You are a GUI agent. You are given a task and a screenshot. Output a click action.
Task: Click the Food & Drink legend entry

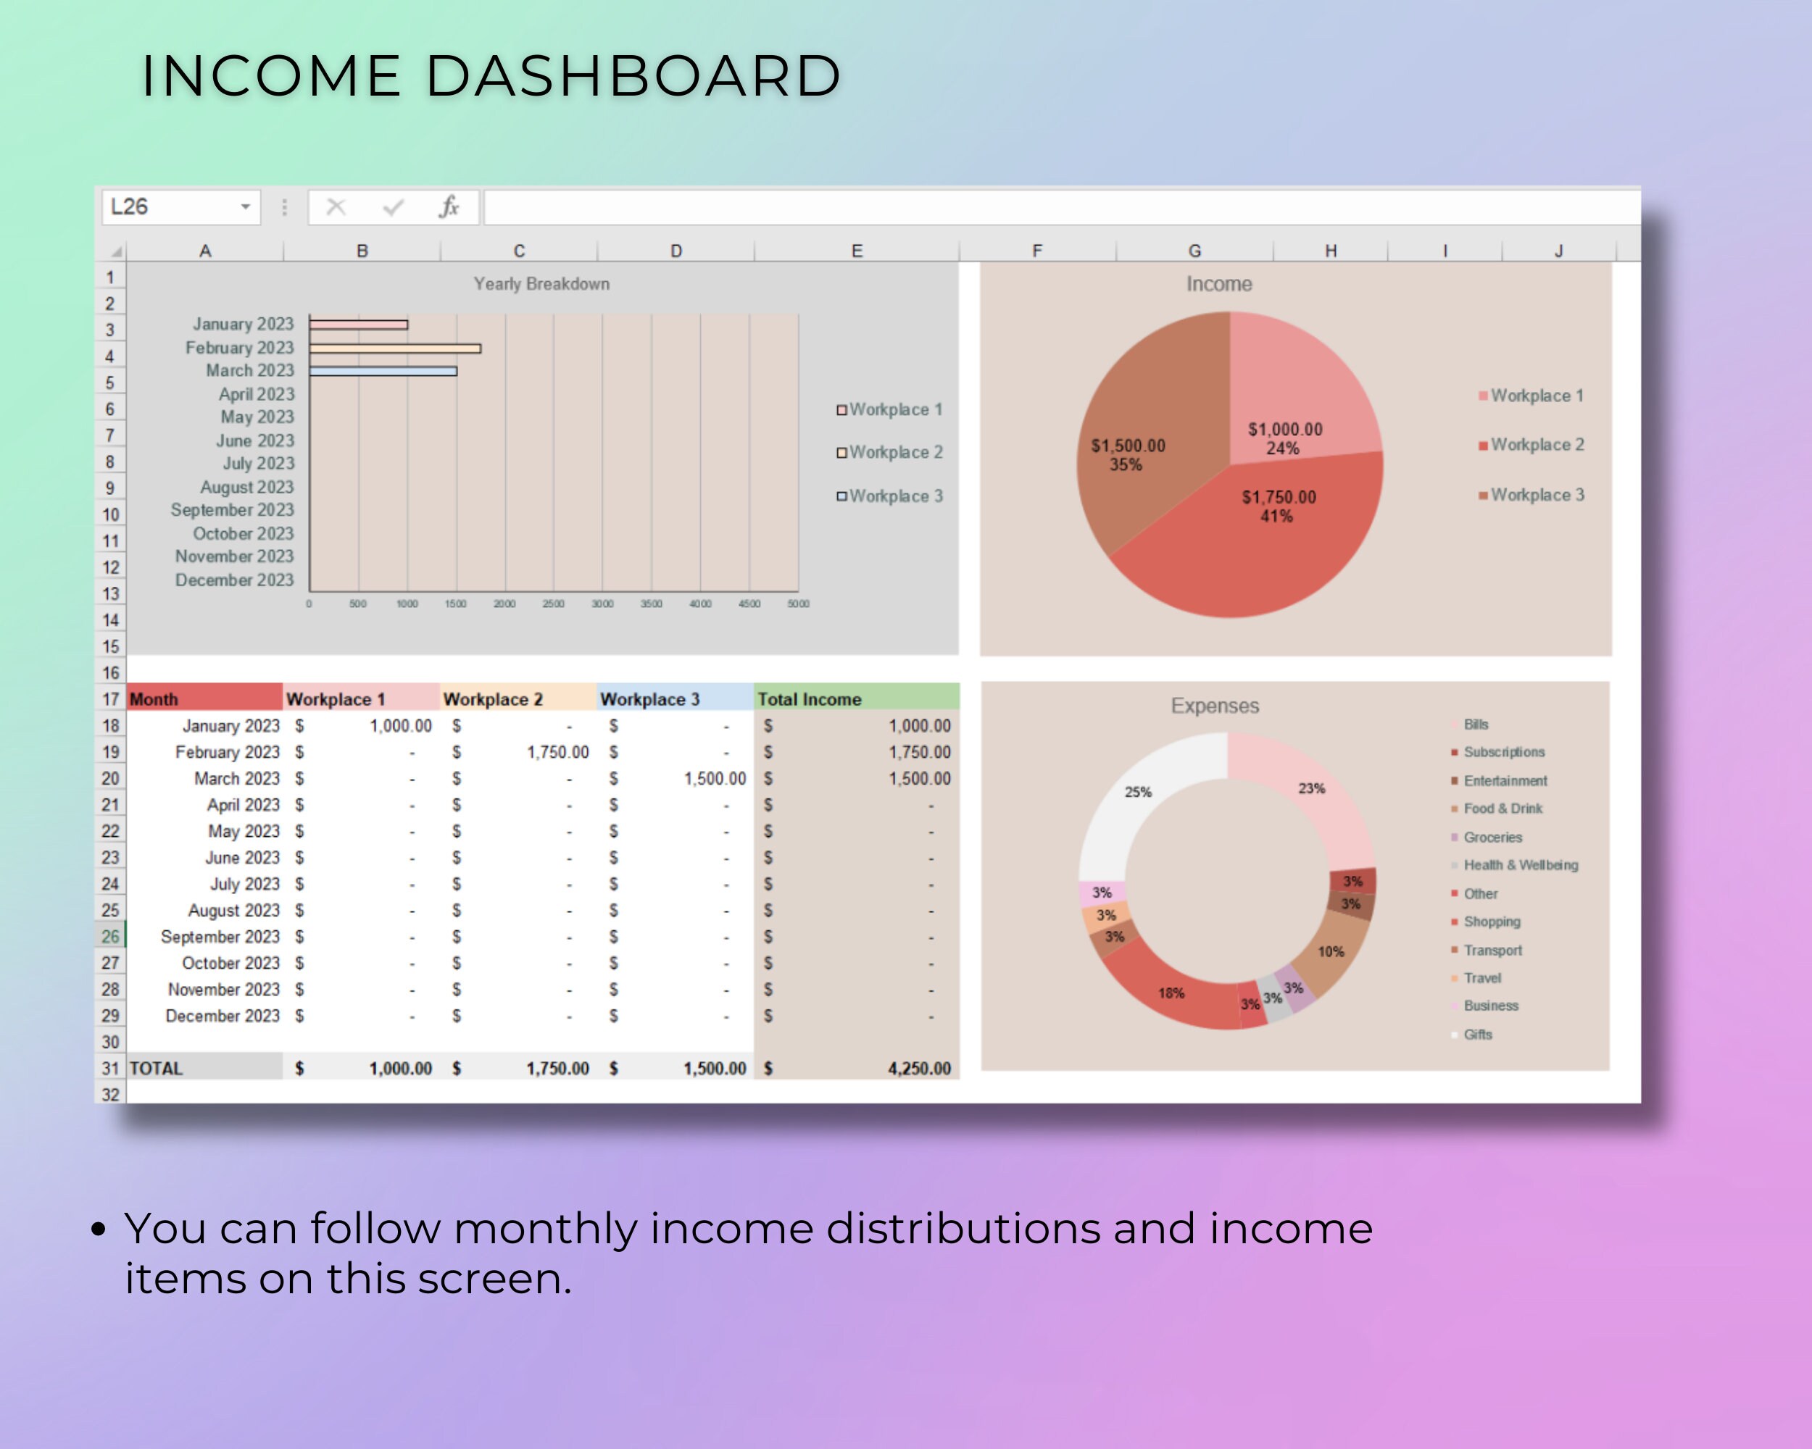tap(1497, 808)
